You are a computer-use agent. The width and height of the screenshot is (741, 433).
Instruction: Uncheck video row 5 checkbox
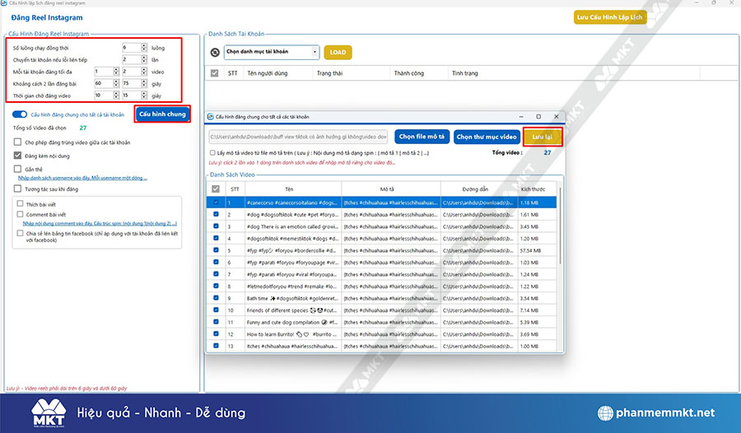(216, 250)
